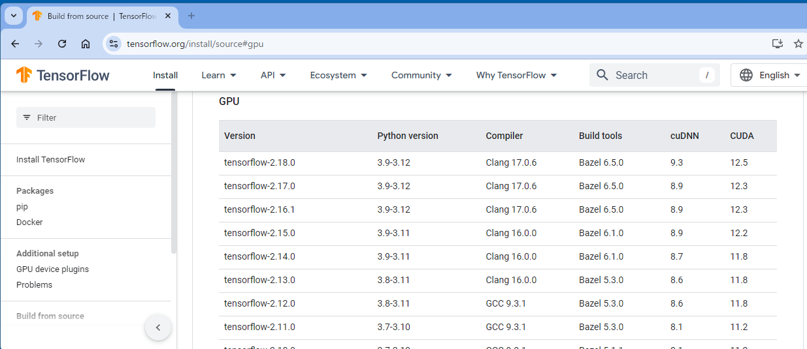
Task: Open a new browser tab
Action: pos(191,16)
